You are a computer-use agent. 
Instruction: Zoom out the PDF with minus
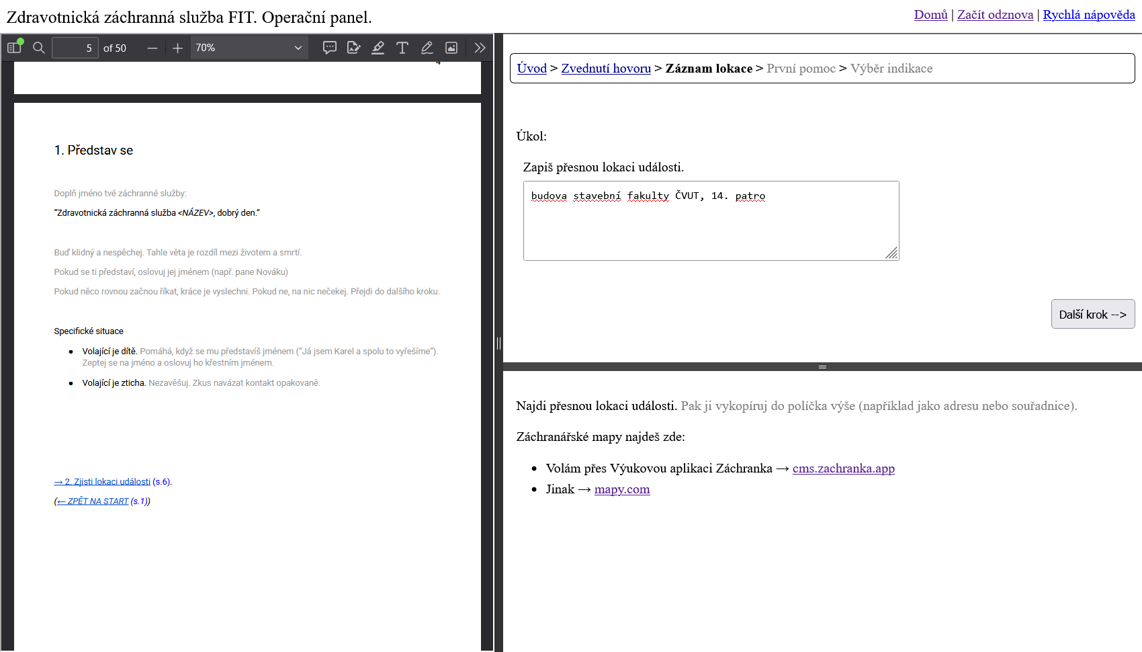pyautogui.click(x=152, y=48)
